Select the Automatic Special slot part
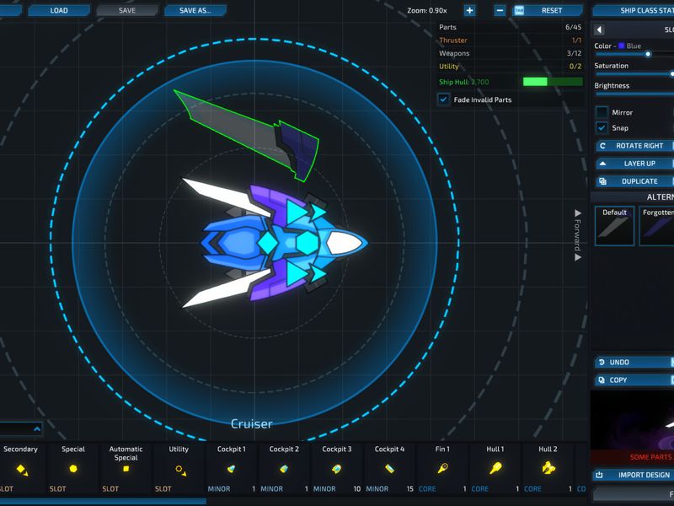 (126, 469)
